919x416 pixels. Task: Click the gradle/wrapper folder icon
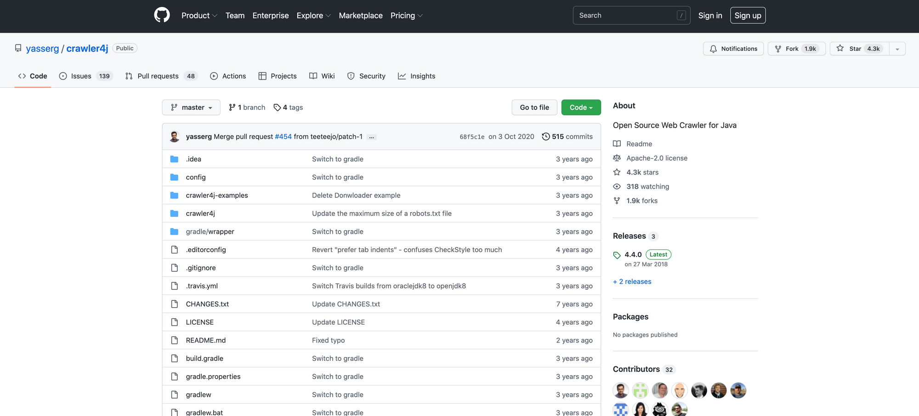174,231
